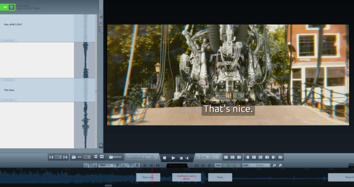Click the fourth icon in the six-icon alignment group
Image resolution: width=354 pixels, height=187 pixels.
coord(267,157)
